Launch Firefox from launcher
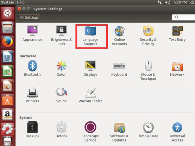The height and width of the screenshot is (146, 195). pos(7,42)
